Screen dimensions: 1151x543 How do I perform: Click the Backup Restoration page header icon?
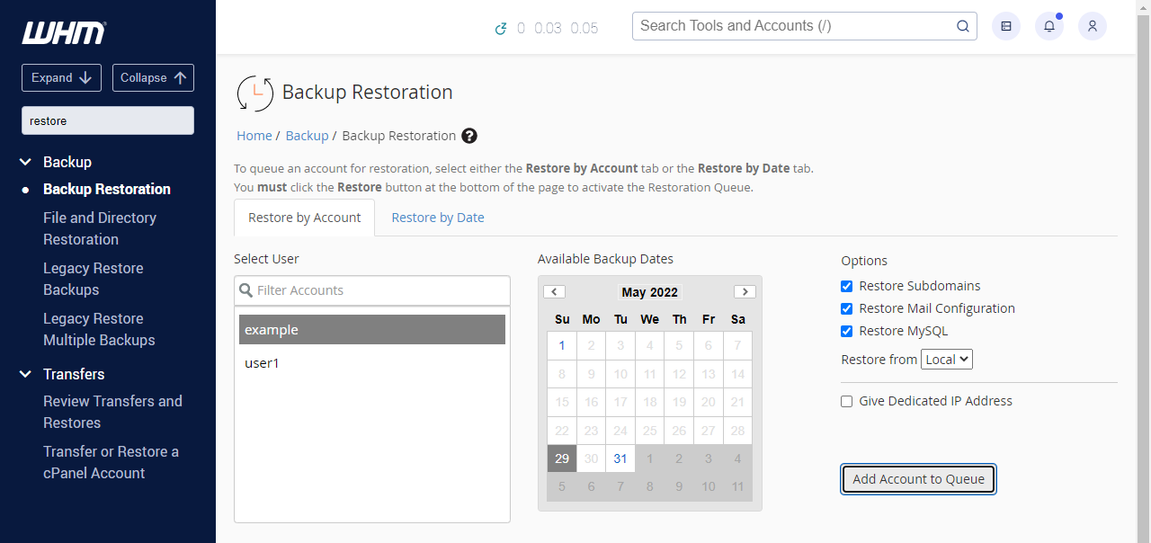(254, 93)
